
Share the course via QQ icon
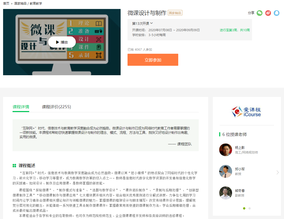277,13
